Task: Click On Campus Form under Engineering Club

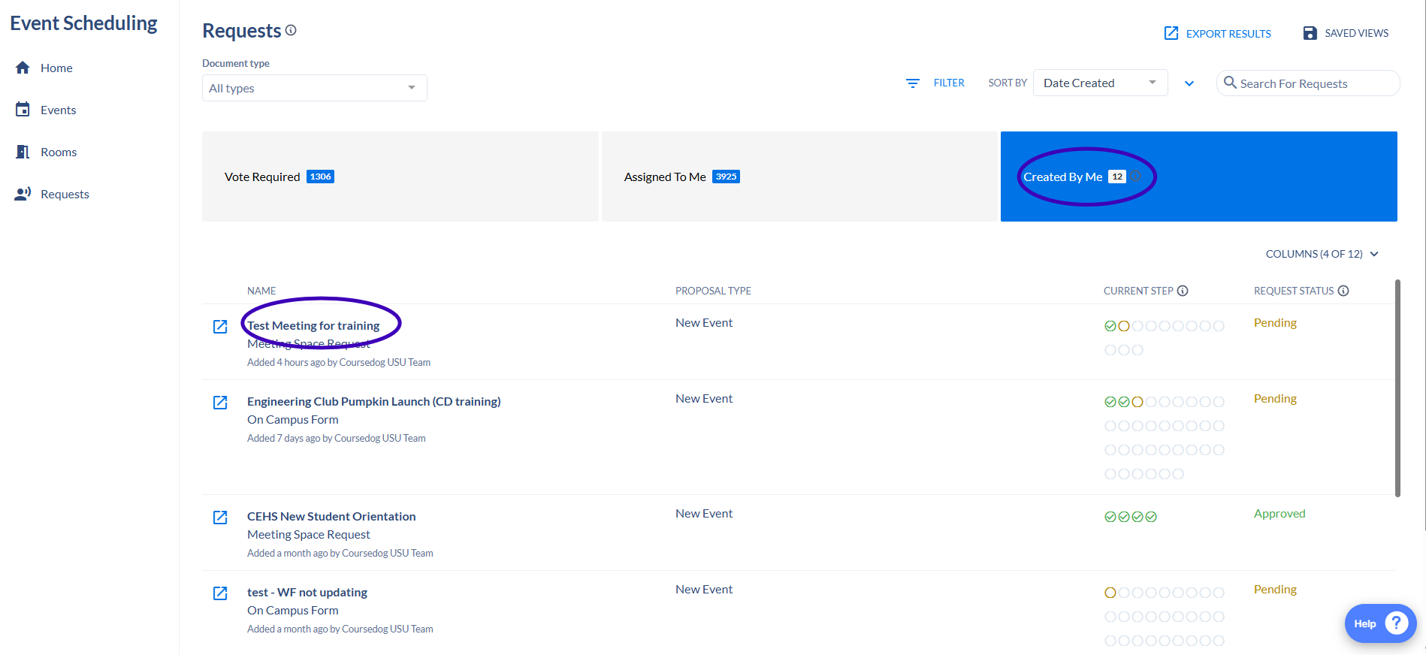Action: tap(292, 419)
